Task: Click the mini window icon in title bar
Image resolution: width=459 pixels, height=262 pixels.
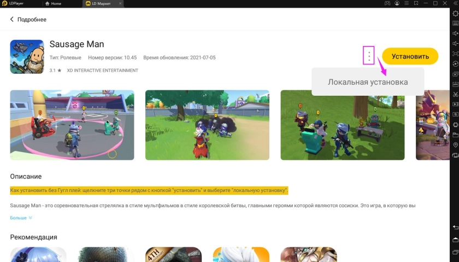Action: pyautogui.click(x=416, y=3)
